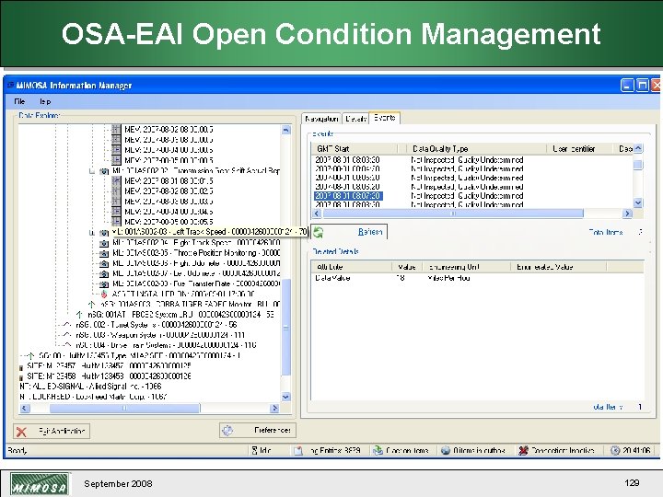Image resolution: width=663 pixels, height=497 pixels.
Task: Open the File menu
Action: (19, 101)
